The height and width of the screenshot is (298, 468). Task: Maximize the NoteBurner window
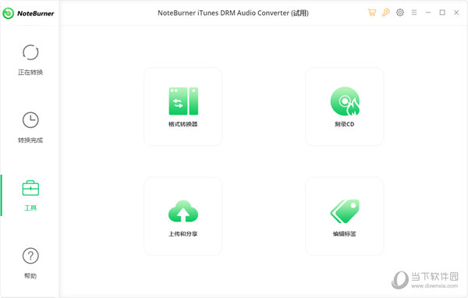442,12
